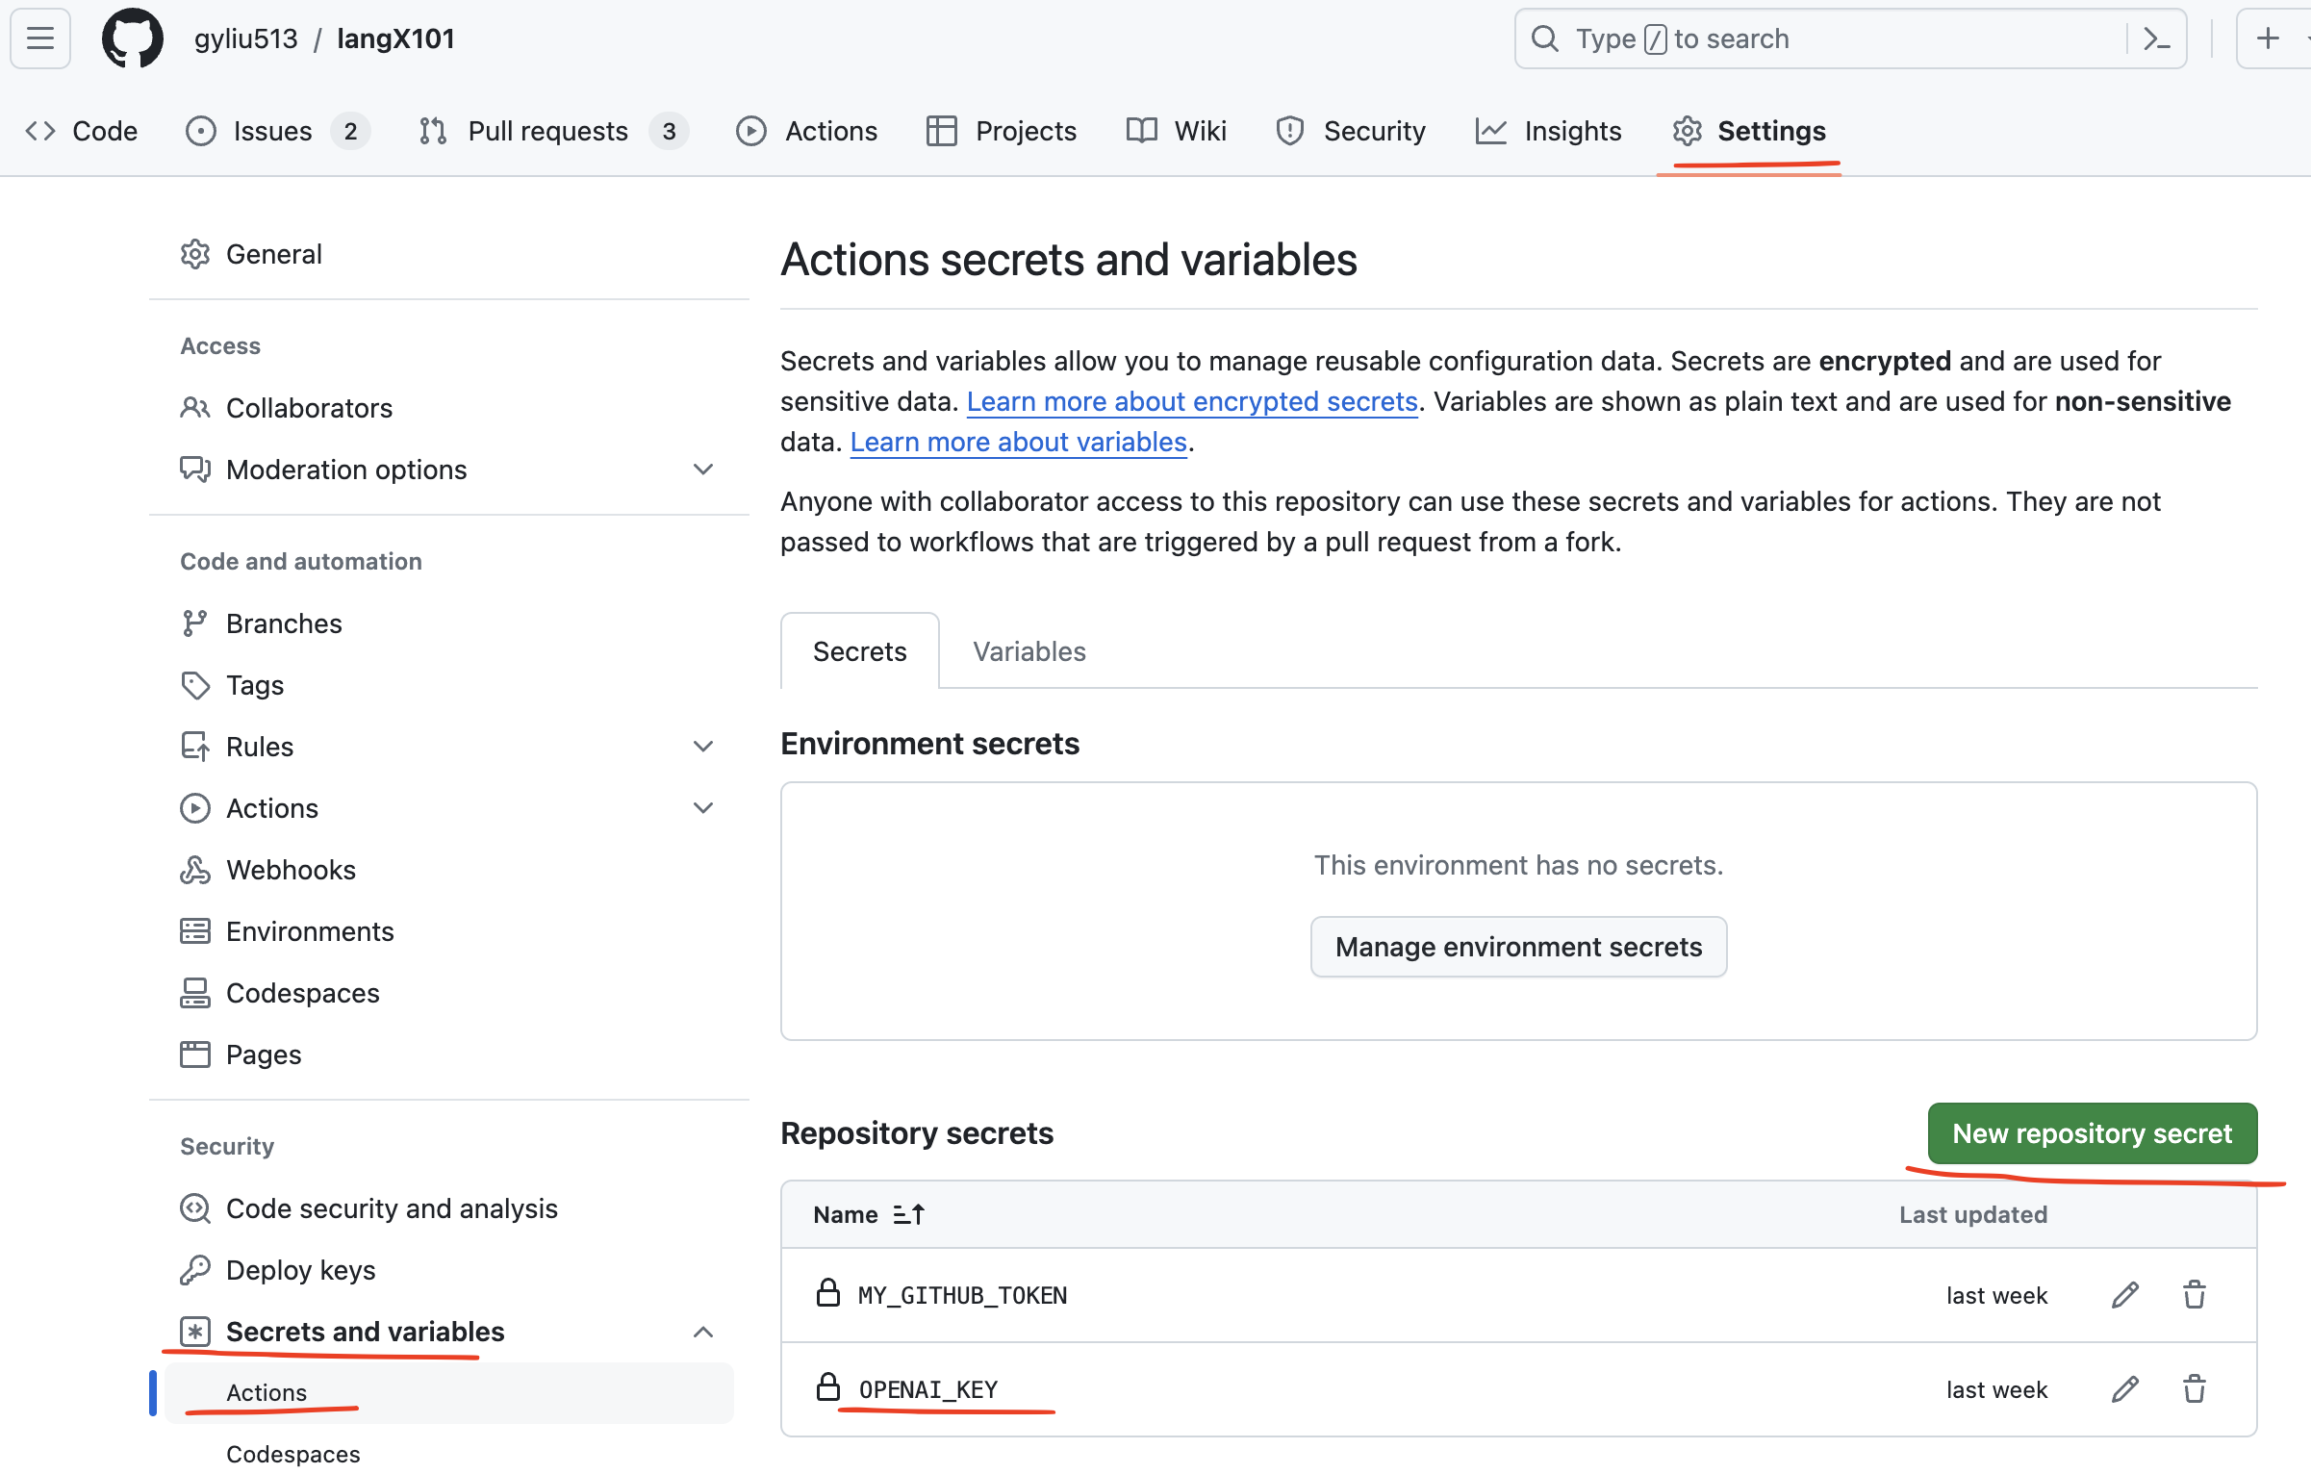The width and height of the screenshot is (2311, 1474).
Task: Click the GitHub Octocat logo
Action: [132, 38]
